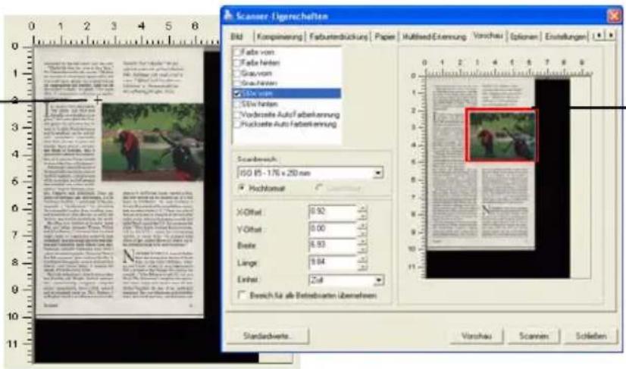Click the crosshair cursor marker on left page

tap(98, 99)
